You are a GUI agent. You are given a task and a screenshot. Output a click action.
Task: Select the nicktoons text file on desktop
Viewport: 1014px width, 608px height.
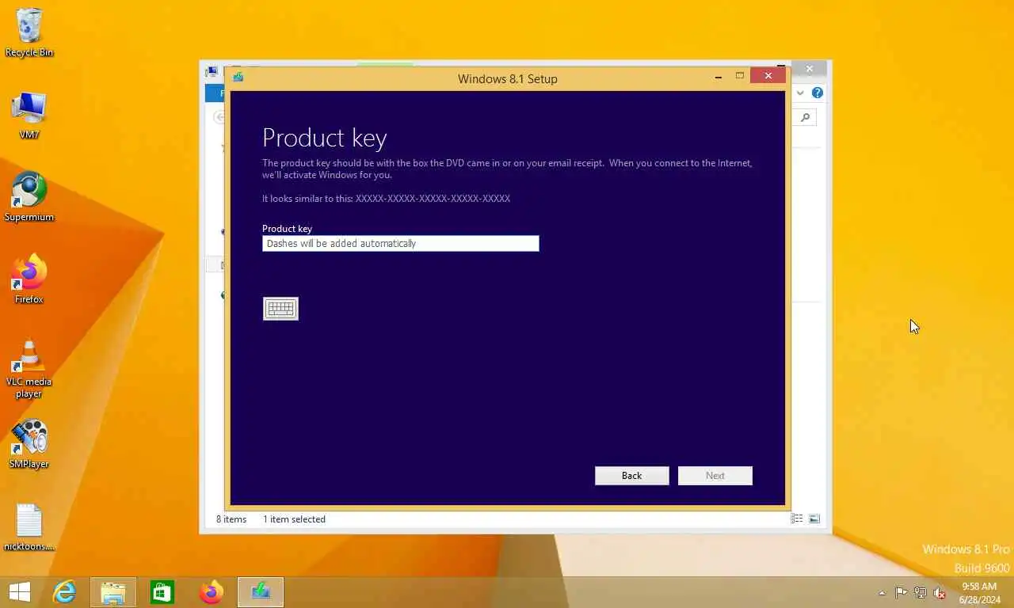[x=29, y=527]
